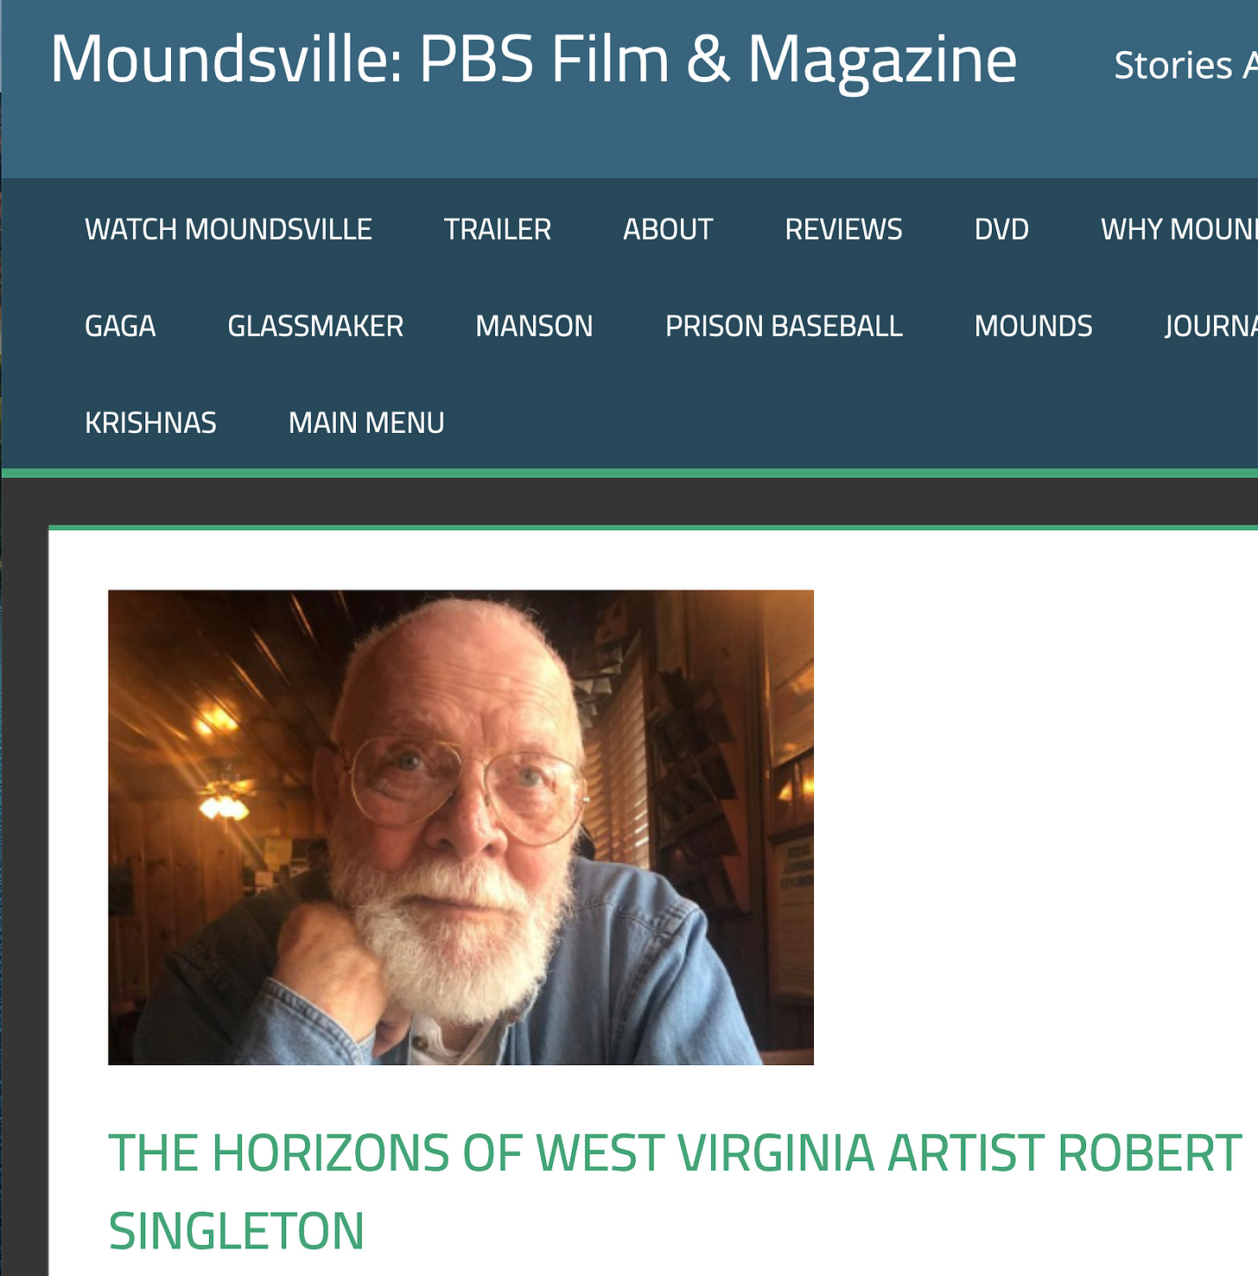Select the DVD menu link
Screen dimensions: 1258x1276
tap(1001, 229)
